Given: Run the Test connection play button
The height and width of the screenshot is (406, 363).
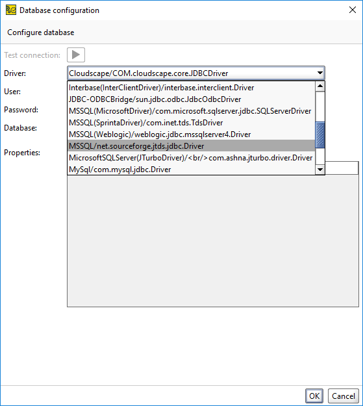Looking at the screenshot, I should (76, 55).
